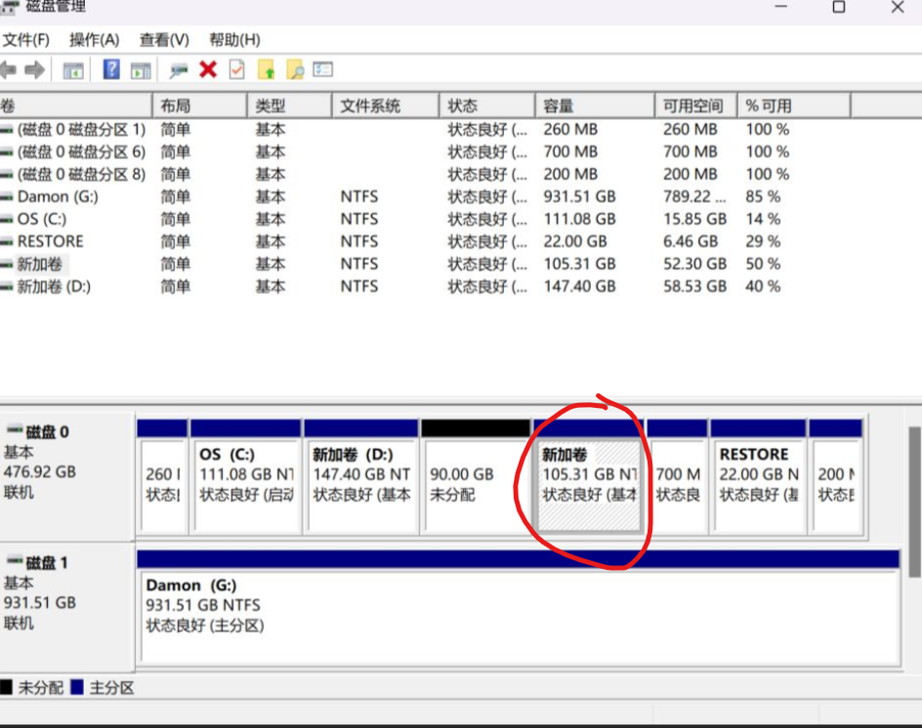This screenshot has width=922, height=728.
Task: Select the 新加卷 row without drive letter
Action: [x=425, y=263]
